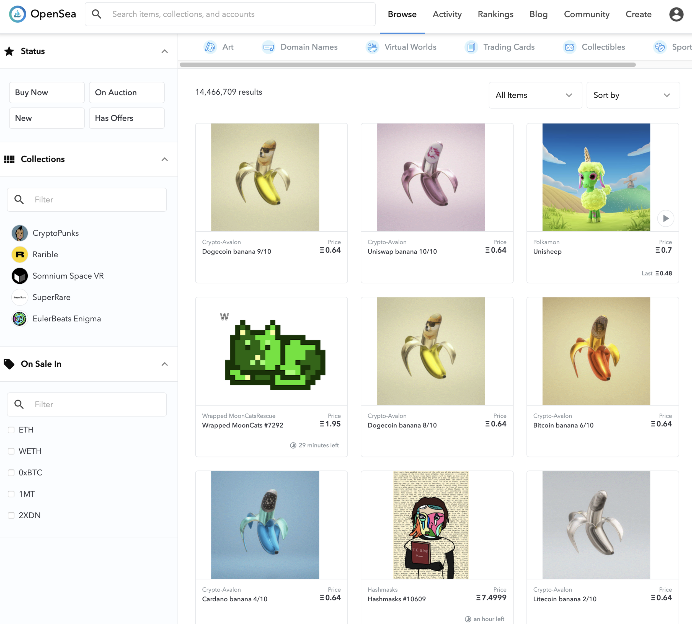
Task: Open the Browse tab
Action: pyautogui.click(x=402, y=14)
